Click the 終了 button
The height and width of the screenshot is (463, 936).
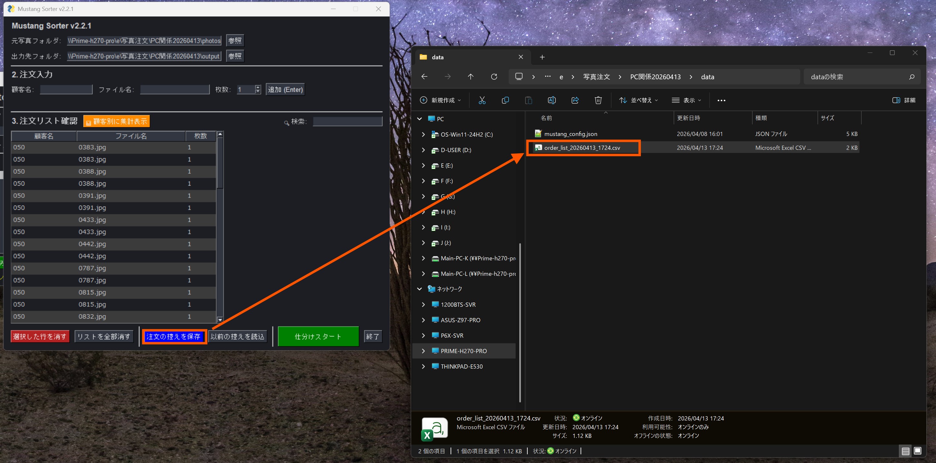(373, 336)
